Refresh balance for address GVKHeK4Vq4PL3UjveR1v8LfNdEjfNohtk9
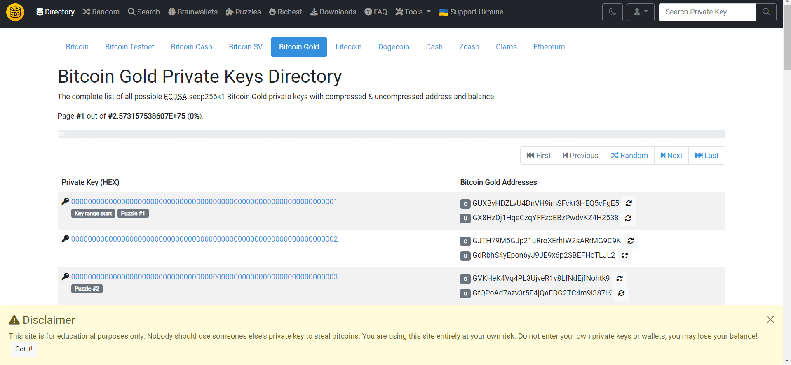Viewport: 791px width, 365px height. pos(619,279)
